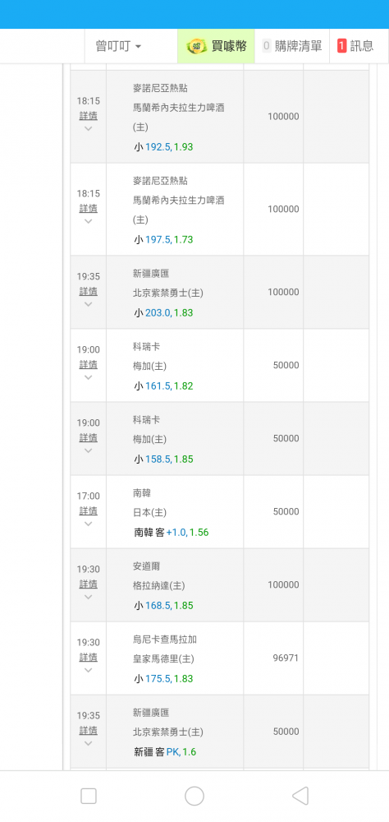Expand chevron under 17:00 南韓 vs 日本 row
This screenshot has width=389, height=822.
click(x=88, y=524)
